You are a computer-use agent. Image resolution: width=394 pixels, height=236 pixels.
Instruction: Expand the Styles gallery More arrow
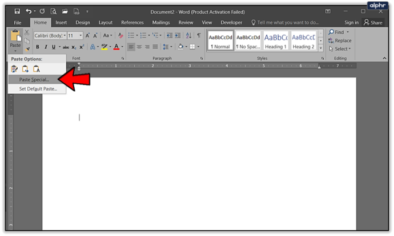click(x=321, y=48)
